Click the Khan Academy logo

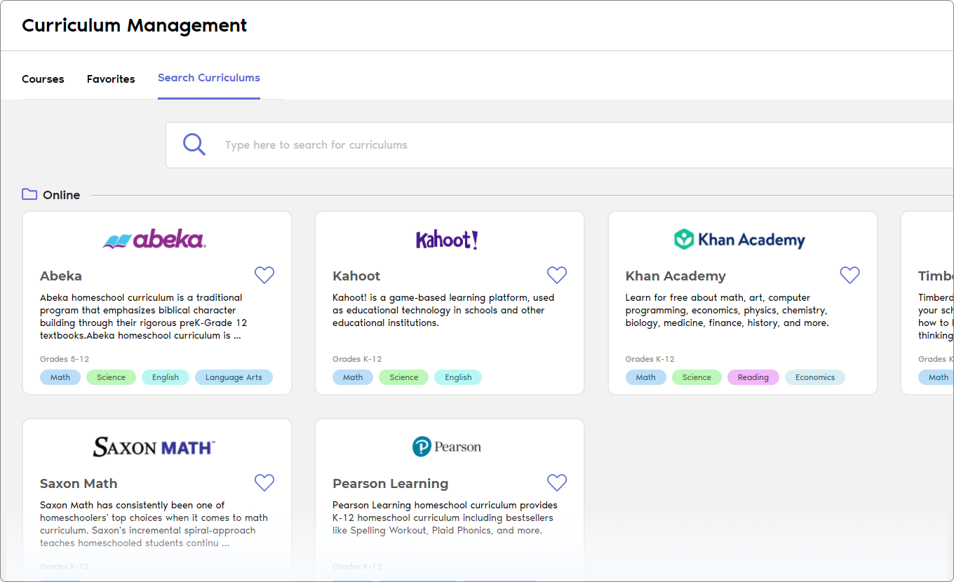point(739,240)
